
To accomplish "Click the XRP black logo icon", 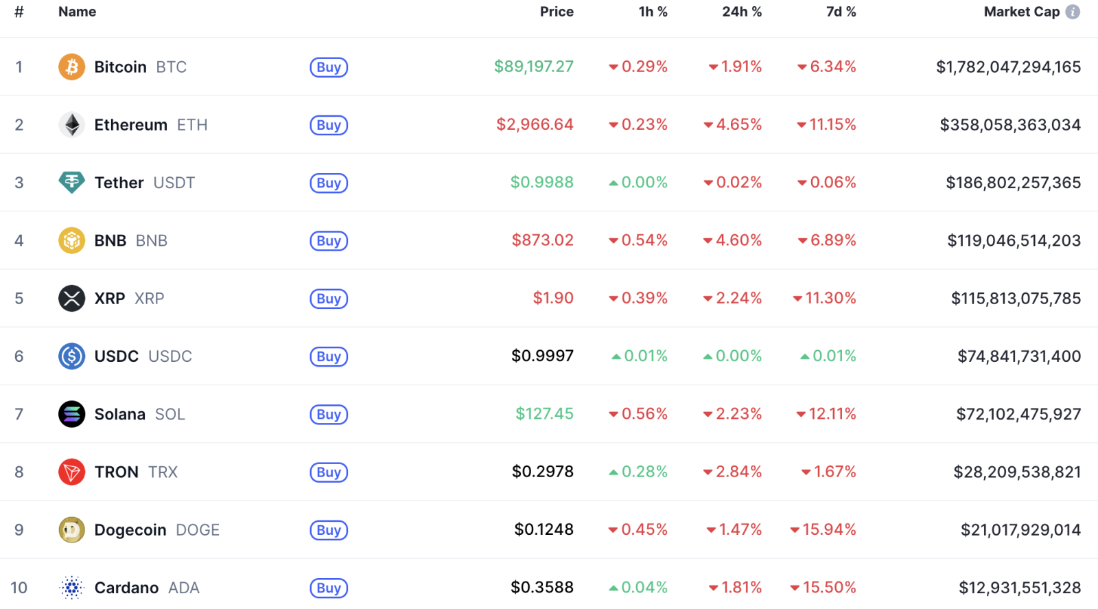I will pyautogui.click(x=71, y=298).
